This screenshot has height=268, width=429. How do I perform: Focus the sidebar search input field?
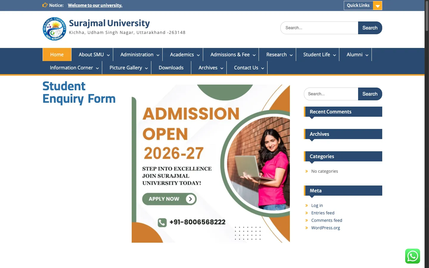(331, 94)
